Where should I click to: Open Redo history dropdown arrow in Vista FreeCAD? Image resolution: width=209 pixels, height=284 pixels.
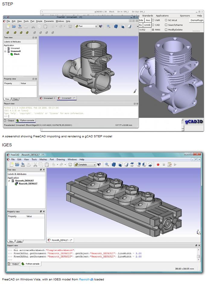65,165
